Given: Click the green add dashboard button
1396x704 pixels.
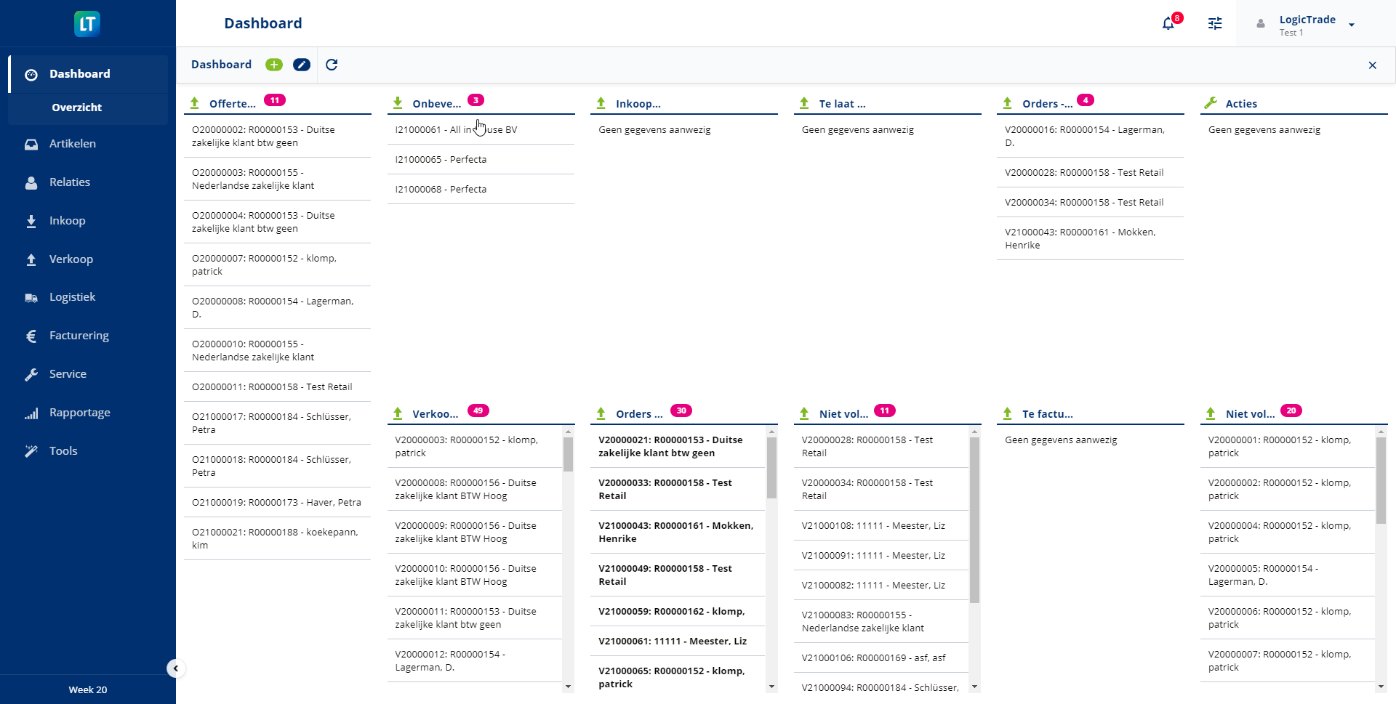Looking at the screenshot, I should click(x=274, y=65).
